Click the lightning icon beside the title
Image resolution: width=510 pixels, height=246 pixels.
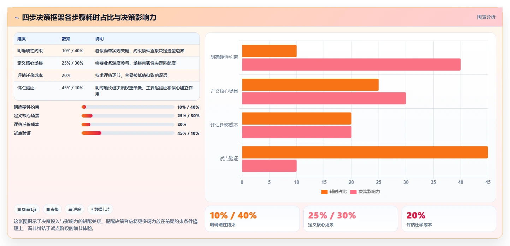(17, 18)
